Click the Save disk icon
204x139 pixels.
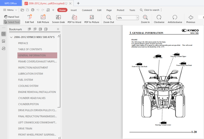coord(27,10)
